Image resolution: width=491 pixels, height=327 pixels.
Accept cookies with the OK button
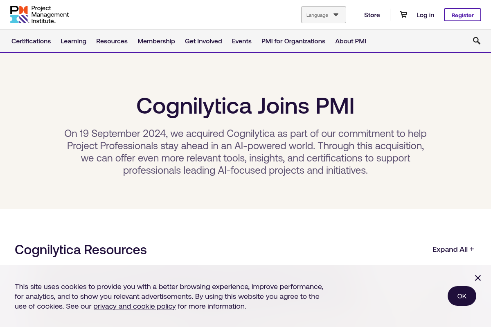[462, 296]
